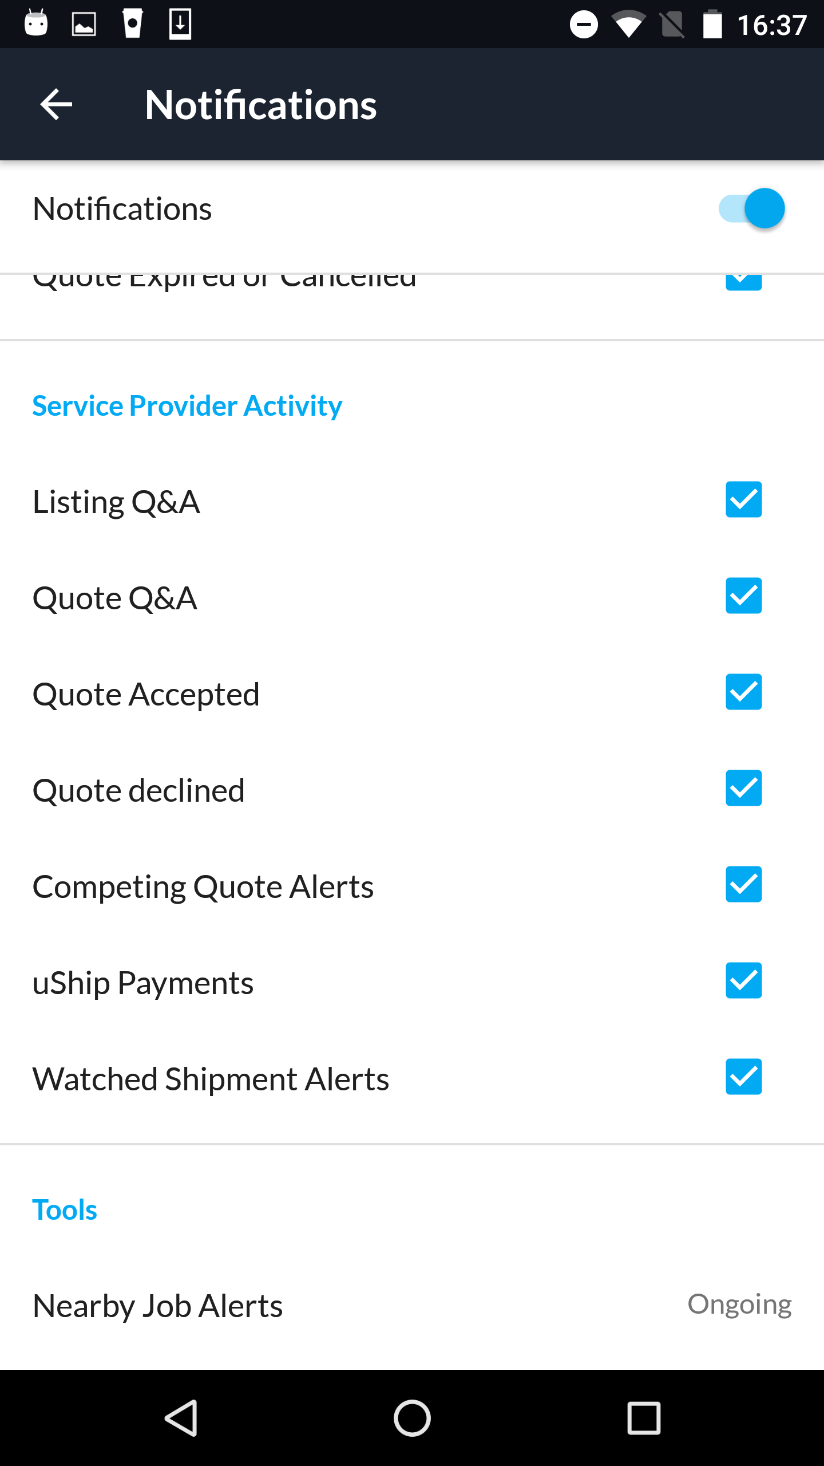The width and height of the screenshot is (824, 1466).
Task: Tap the Tools section header
Action: click(65, 1210)
